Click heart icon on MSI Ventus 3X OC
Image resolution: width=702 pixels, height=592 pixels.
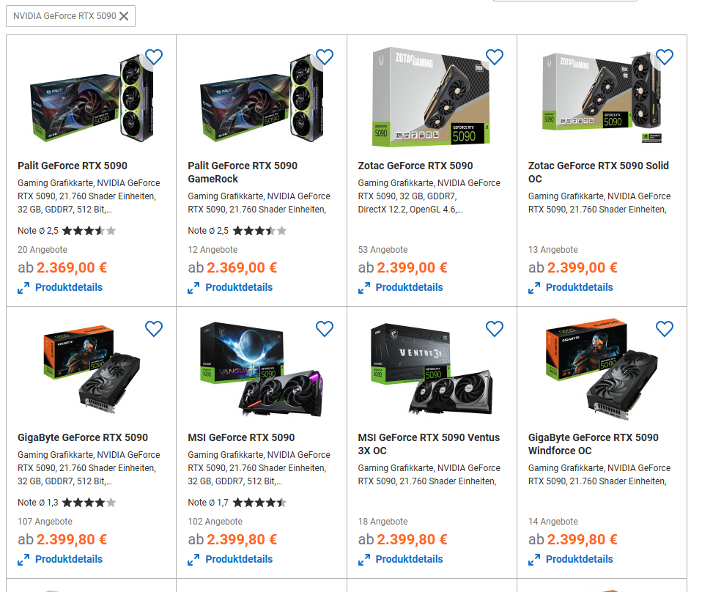(x=495, y=329)
